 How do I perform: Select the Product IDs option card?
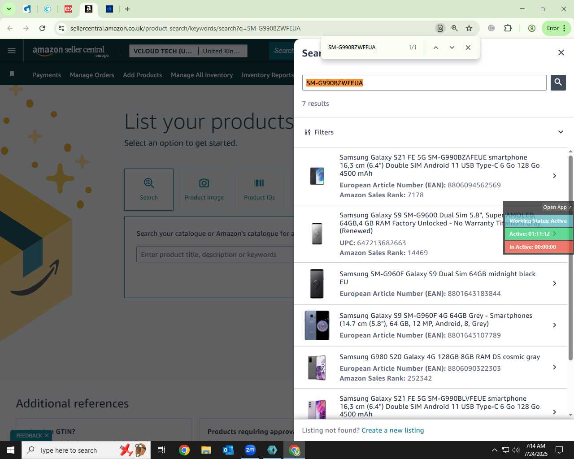click(x=259, y=190)
